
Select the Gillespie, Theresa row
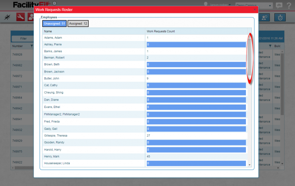(x=145, y=136)
